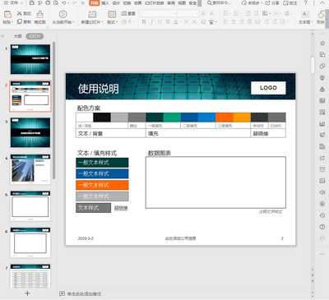Click the New Slide (新建幻灯片) icon
The width and height of the screenshot is (329, 300).
click(x=92, y=14)
